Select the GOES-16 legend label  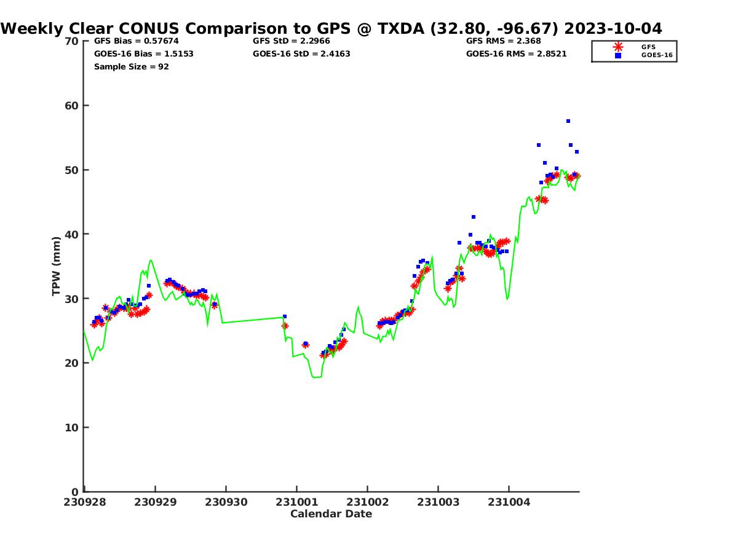click(657, 55)
